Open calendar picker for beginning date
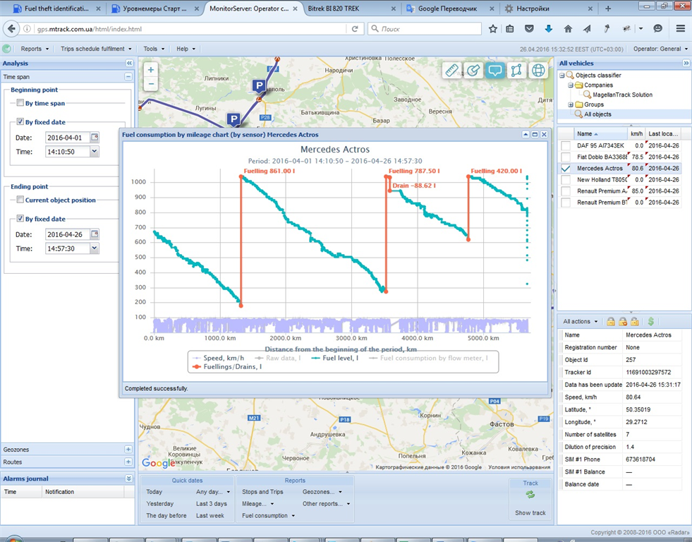Screen dimensions: 692x542 point(95,138)
